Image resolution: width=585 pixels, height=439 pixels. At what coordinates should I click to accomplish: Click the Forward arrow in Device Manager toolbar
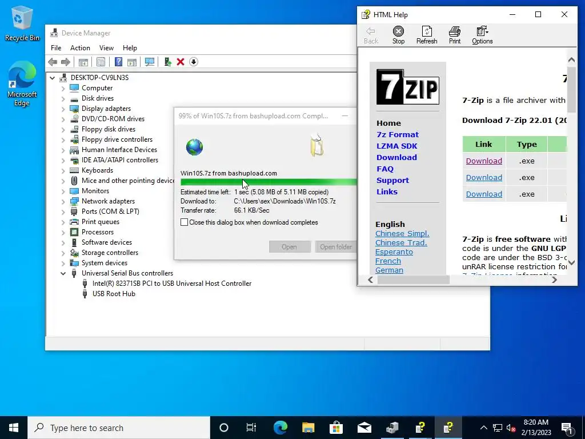click(66, 62)
